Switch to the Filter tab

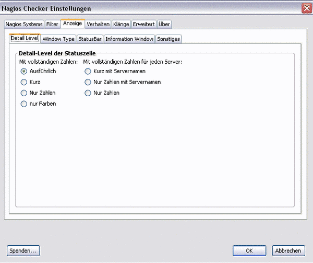tap(52, 24)
